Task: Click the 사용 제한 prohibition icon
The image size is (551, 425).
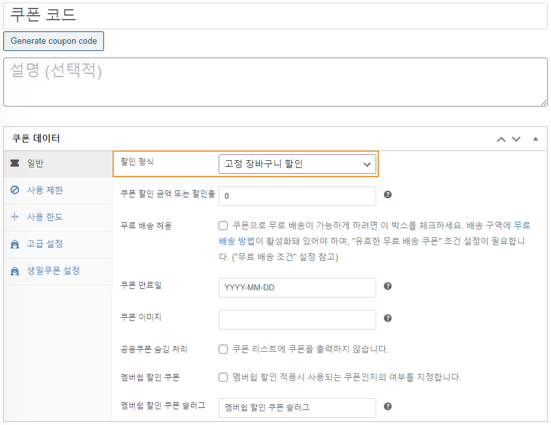Action: 15,190
